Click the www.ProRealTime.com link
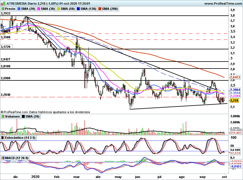 [223, 3]
